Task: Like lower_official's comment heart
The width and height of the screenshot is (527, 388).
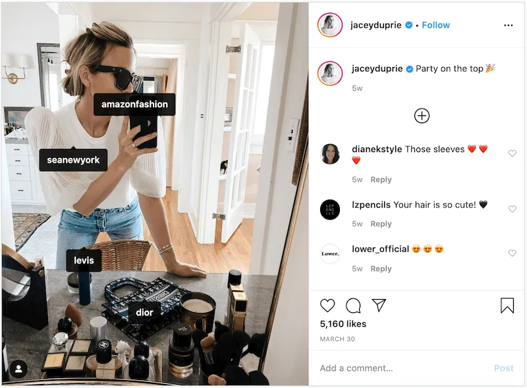Action: point(513,253)
